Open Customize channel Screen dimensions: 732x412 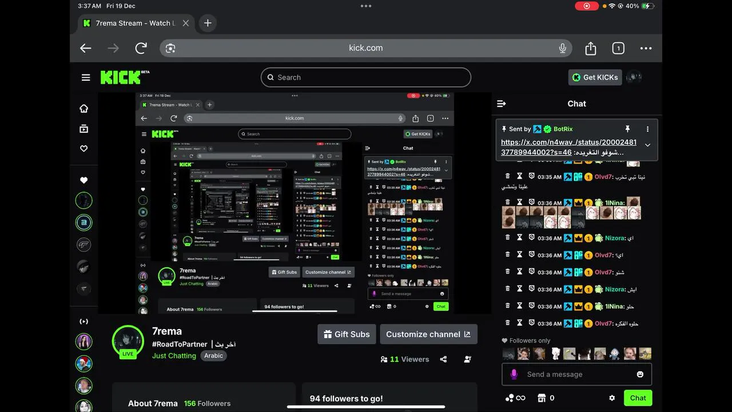coord(428,334)
